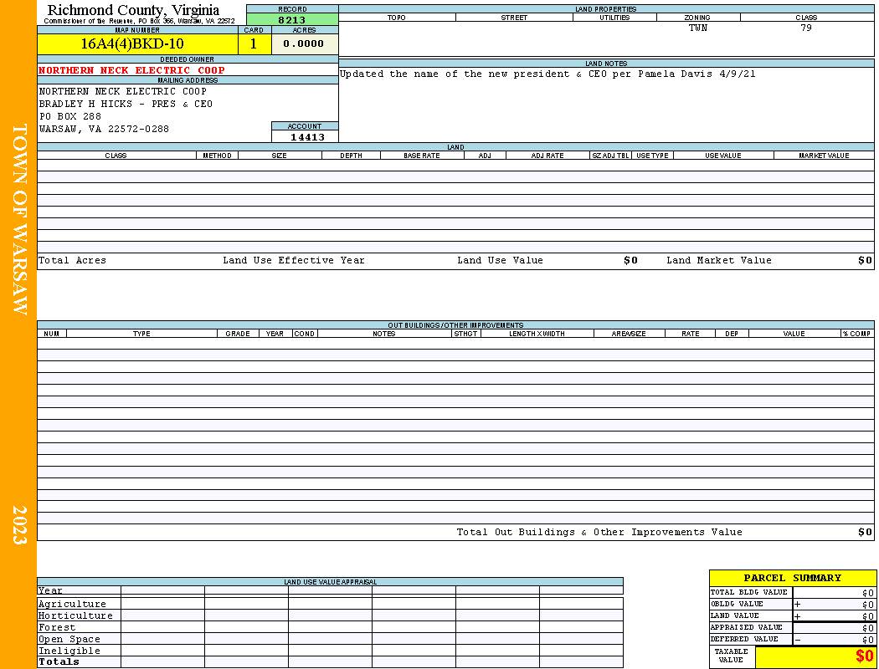Click the TOWN OF WARSAW sidebar text
This screenshot has height=669, width=879.
tap(19, 219)
